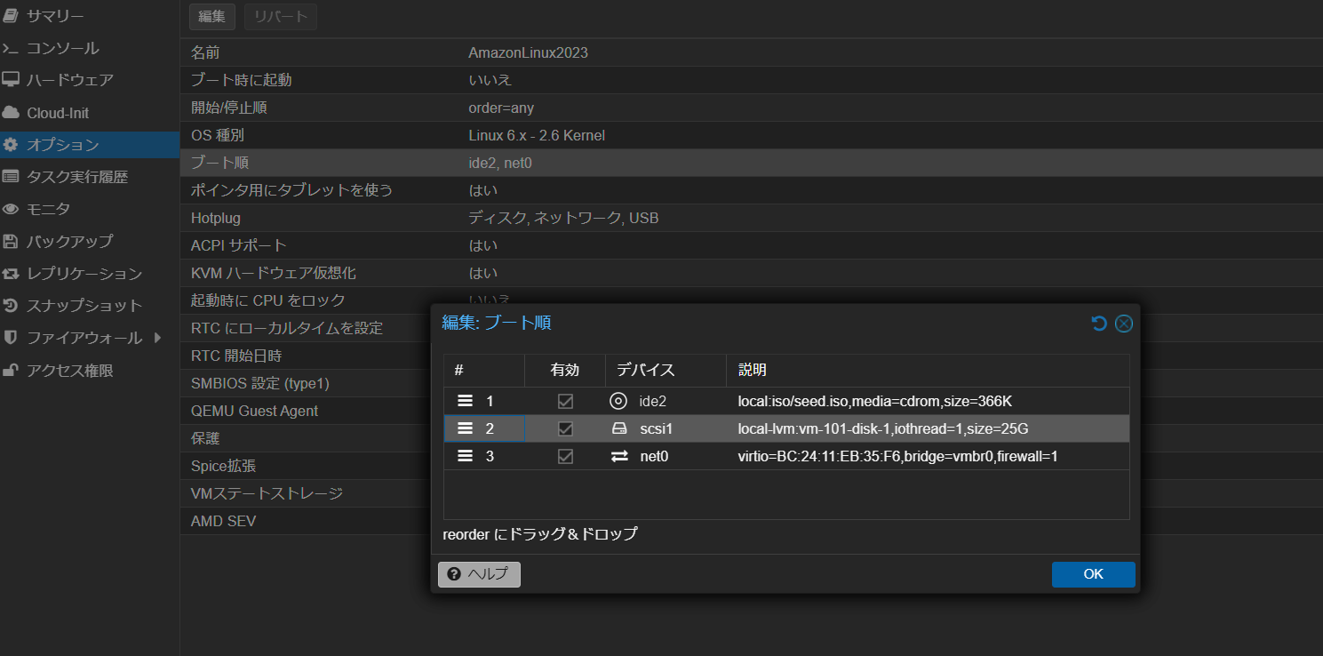Close the ブート順 edit dialog
This screenshot has height=656, width=1323.
(x=1124, y=324)
